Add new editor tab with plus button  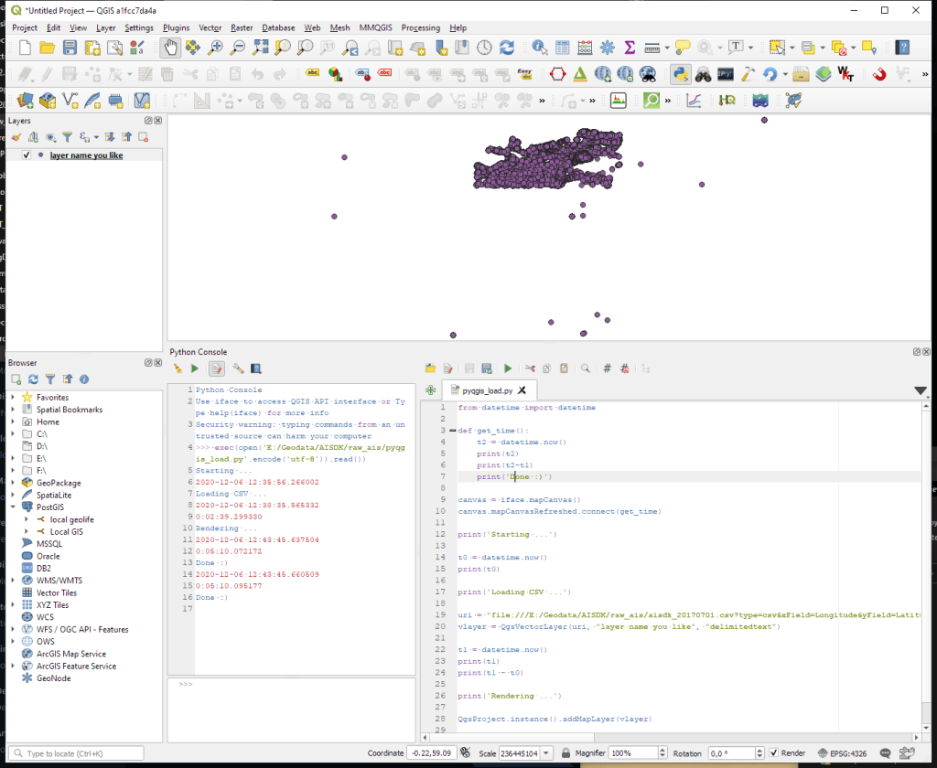click(x=430, y=390)
